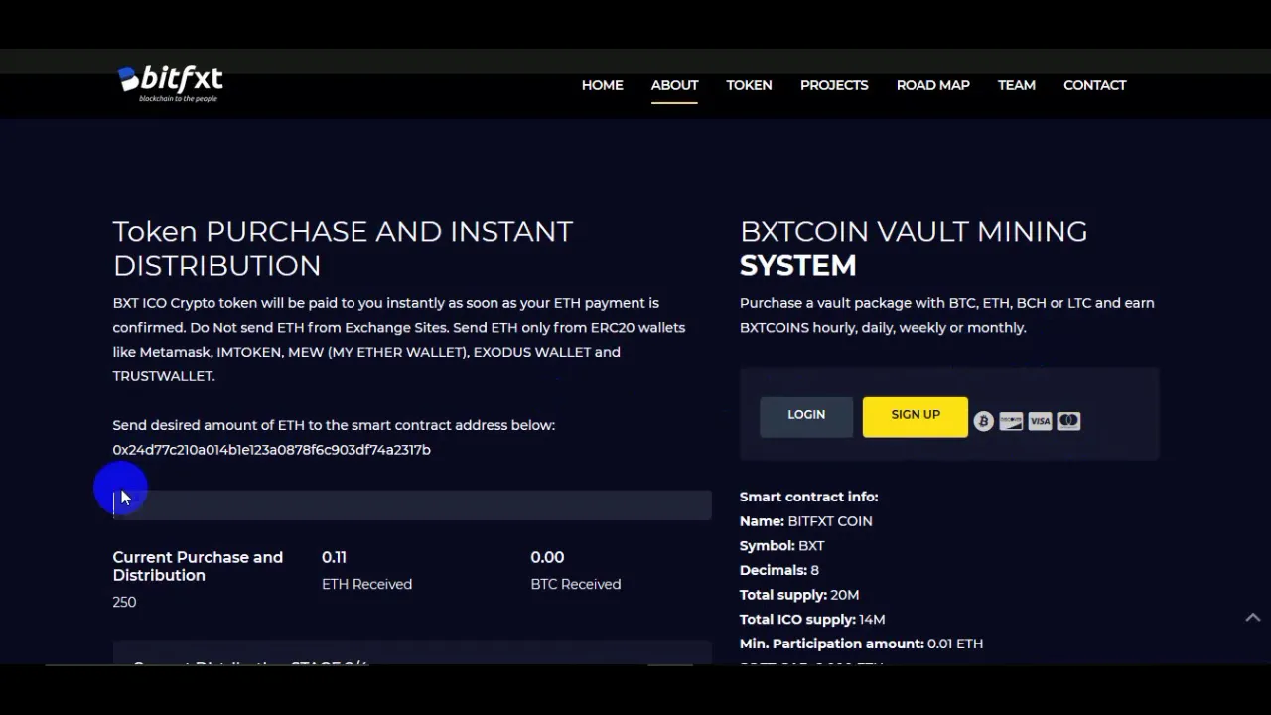Navigate to ROAD MAP
This screenshot has height=715, width=1271.
[932, 85]
